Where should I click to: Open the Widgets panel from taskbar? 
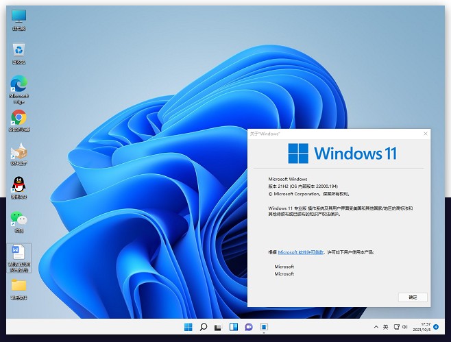(234, 328)
